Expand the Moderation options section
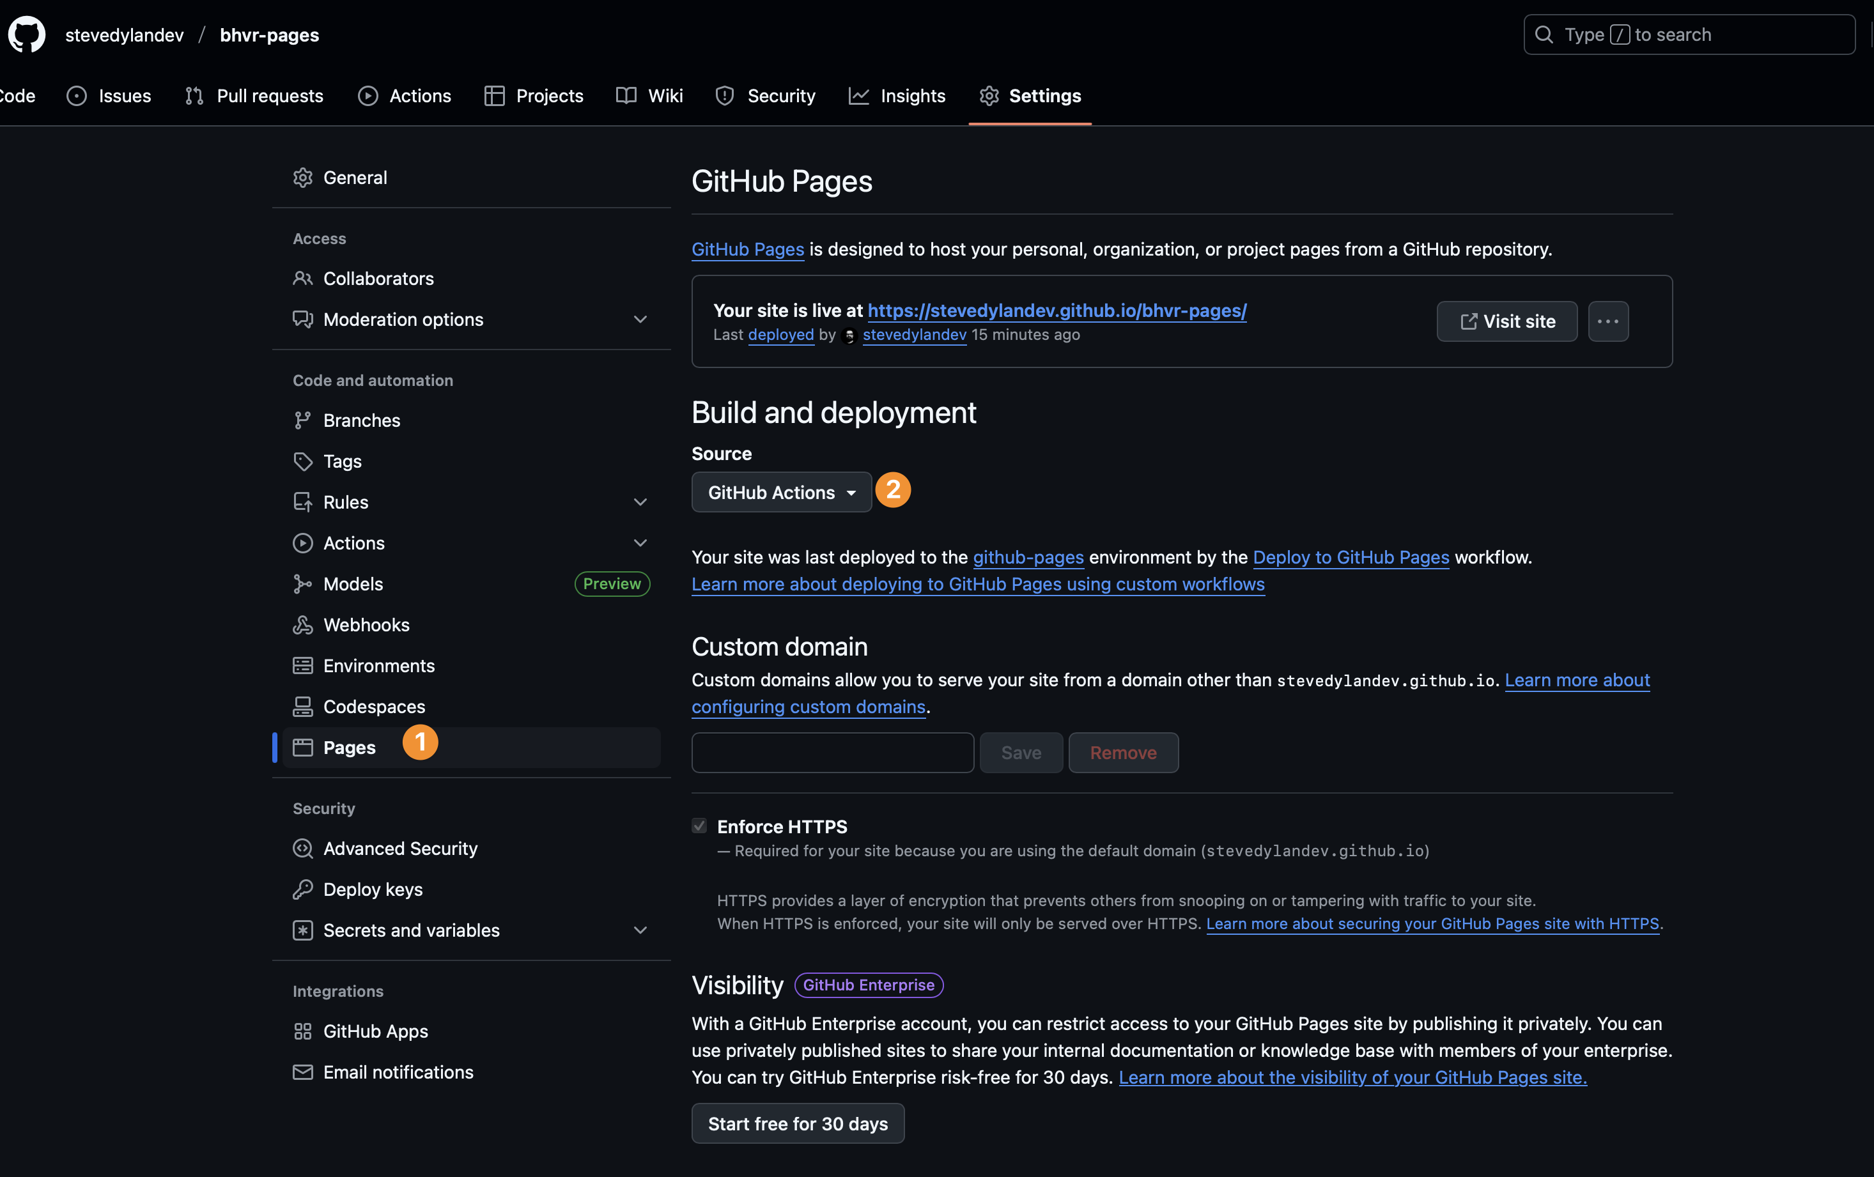Image resolution: width=1874 pixels, height=1177 pixels. pyautogui.click(x=640, y=319)
